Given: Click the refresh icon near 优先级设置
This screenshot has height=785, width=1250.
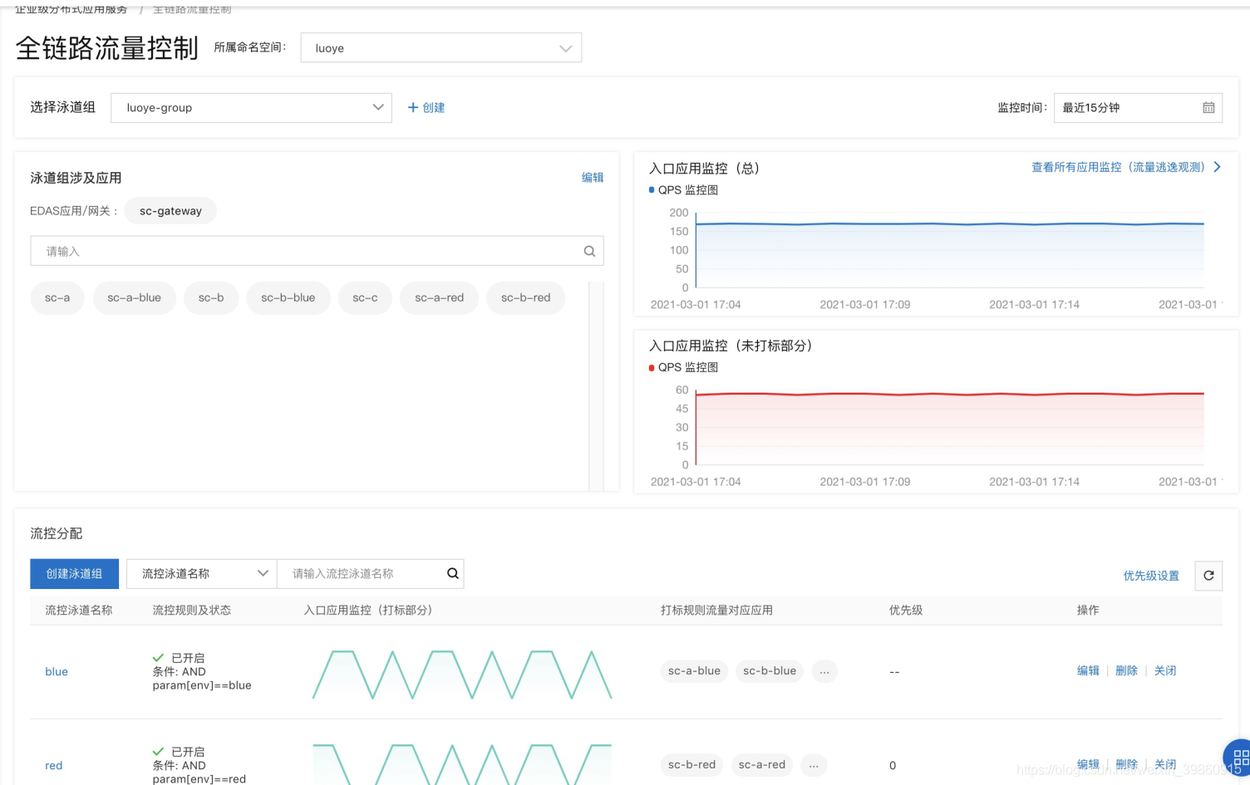Looking at the screenshot, I should [x=1208, y=575].
